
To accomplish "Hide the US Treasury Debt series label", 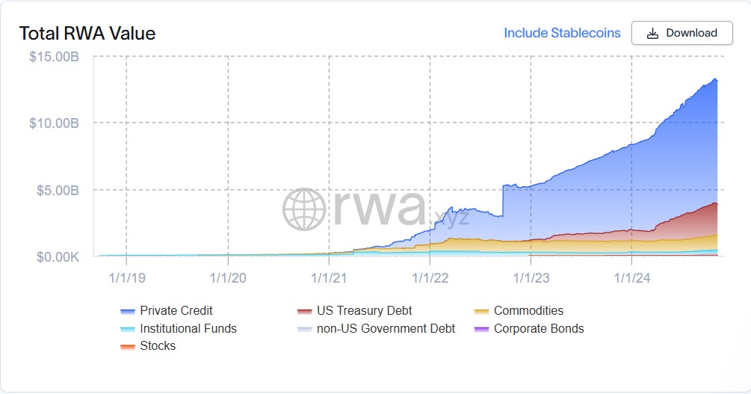I will click(x=364, y=311).
